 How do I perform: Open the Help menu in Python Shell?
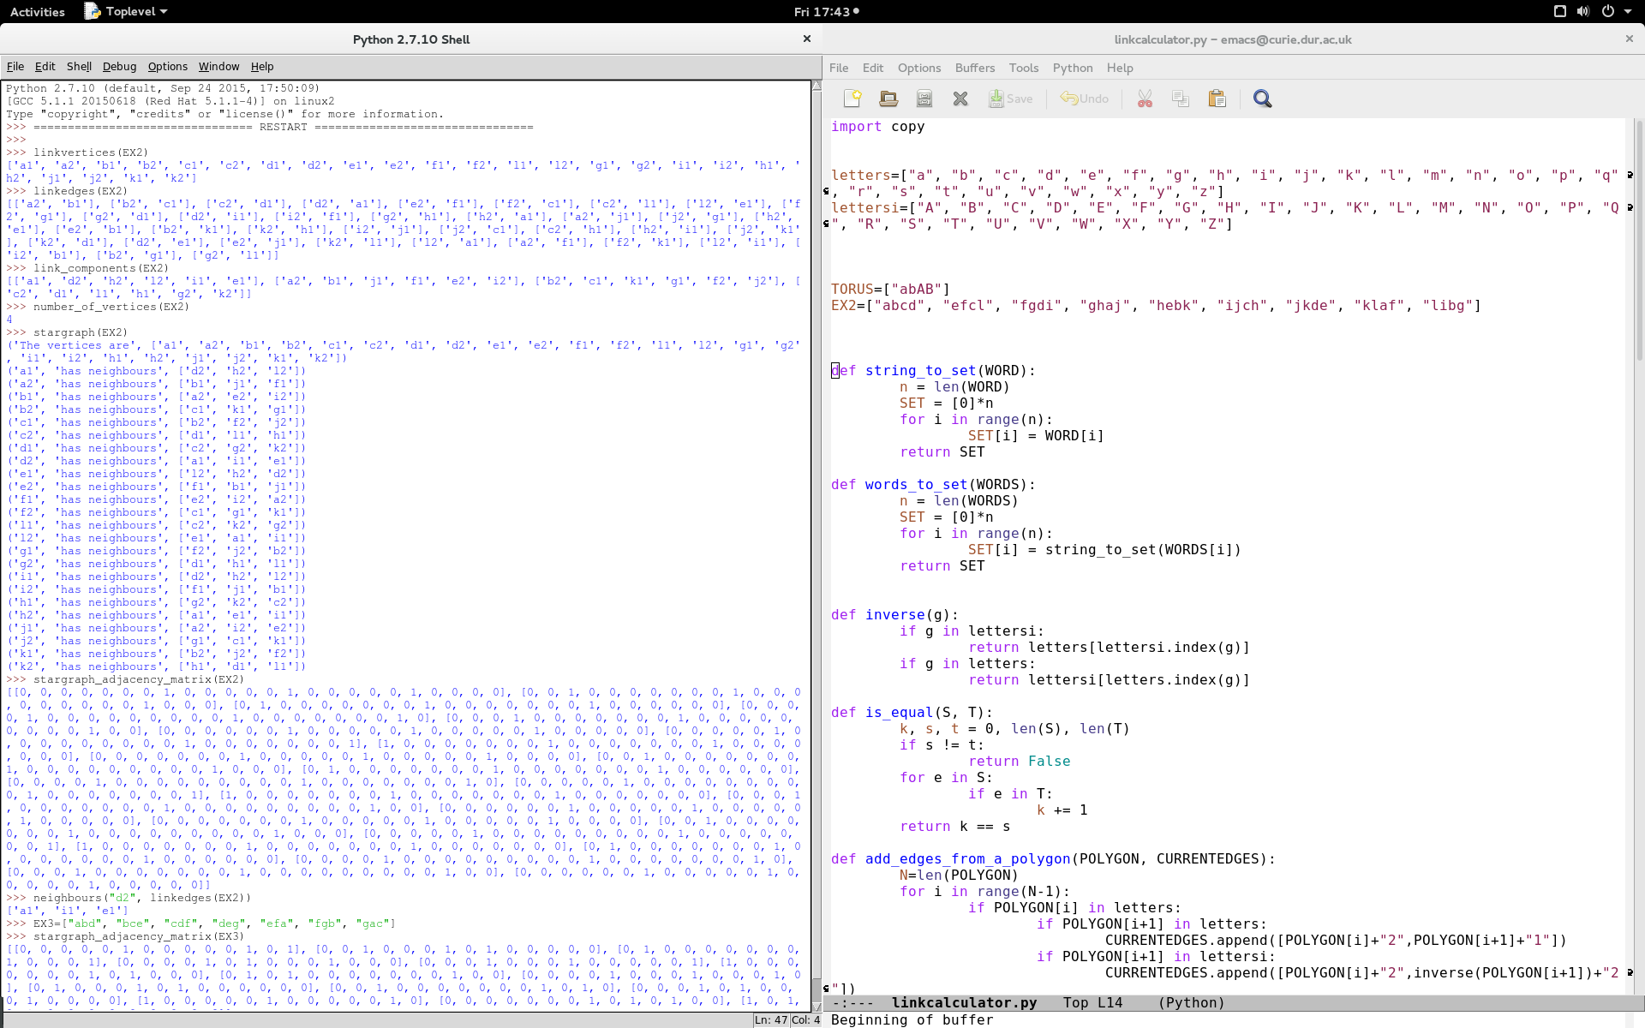click(262, 66)
